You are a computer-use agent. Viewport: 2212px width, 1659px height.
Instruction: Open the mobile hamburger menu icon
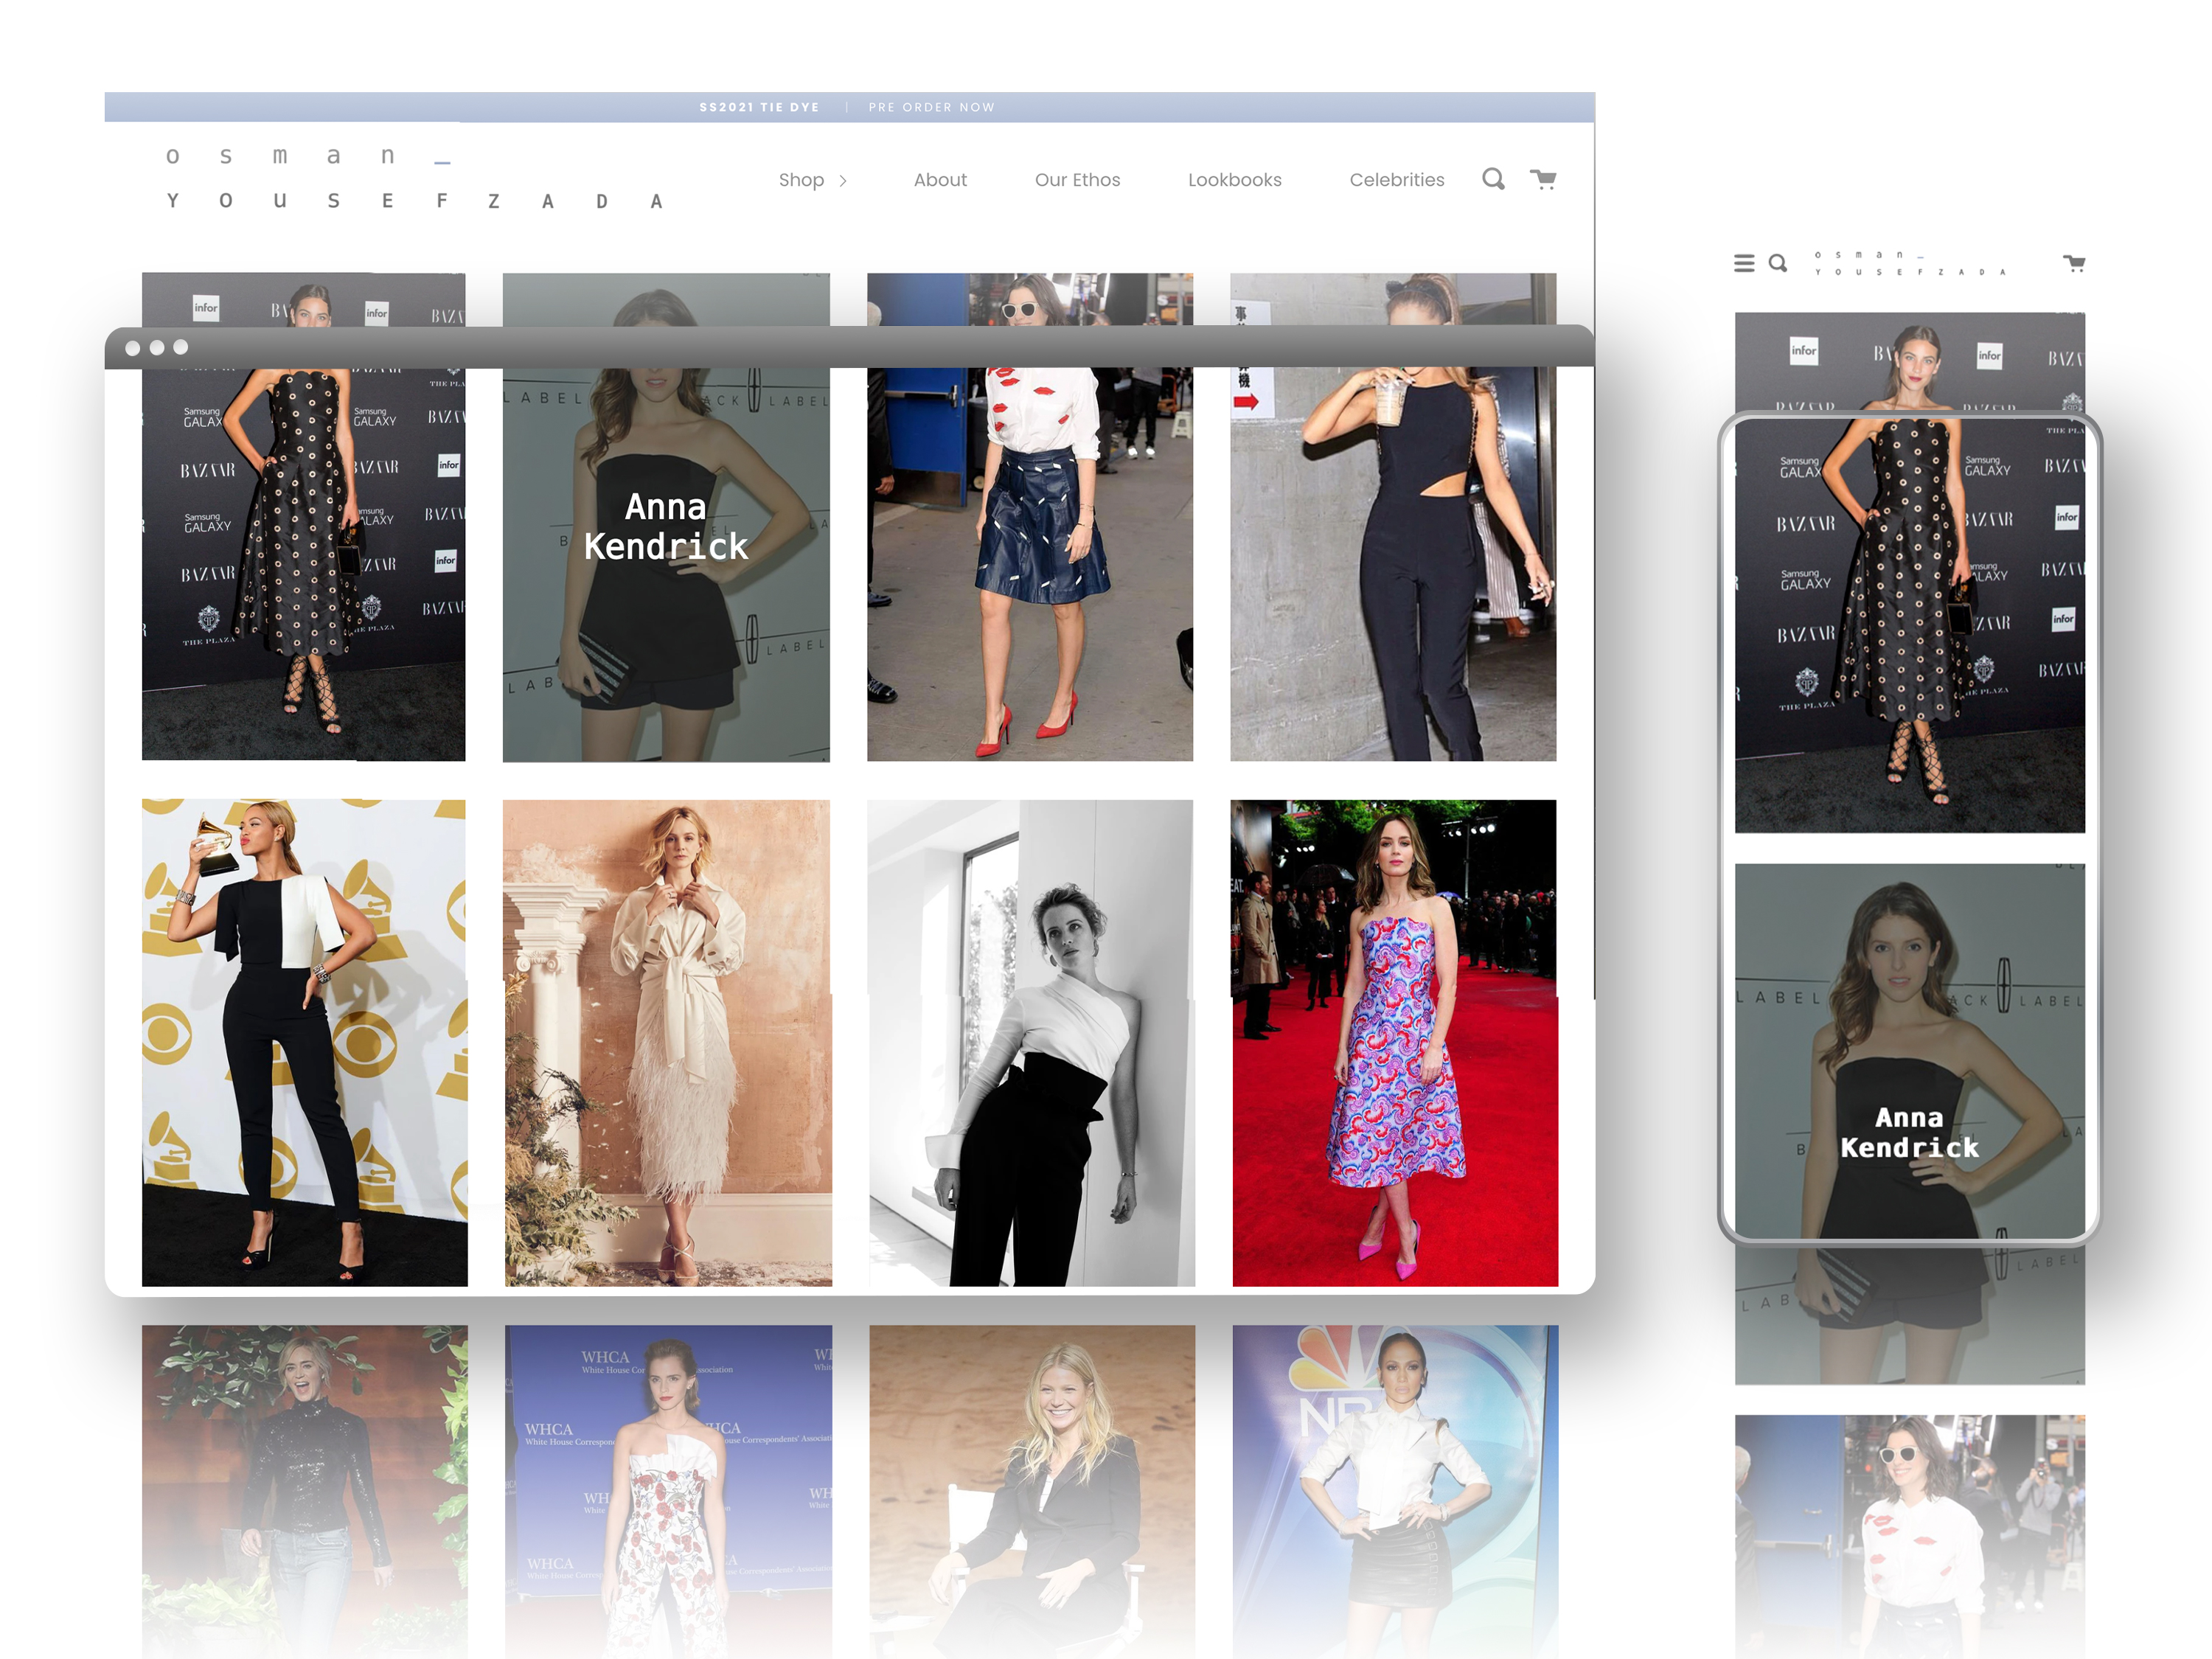point(1743,263)
